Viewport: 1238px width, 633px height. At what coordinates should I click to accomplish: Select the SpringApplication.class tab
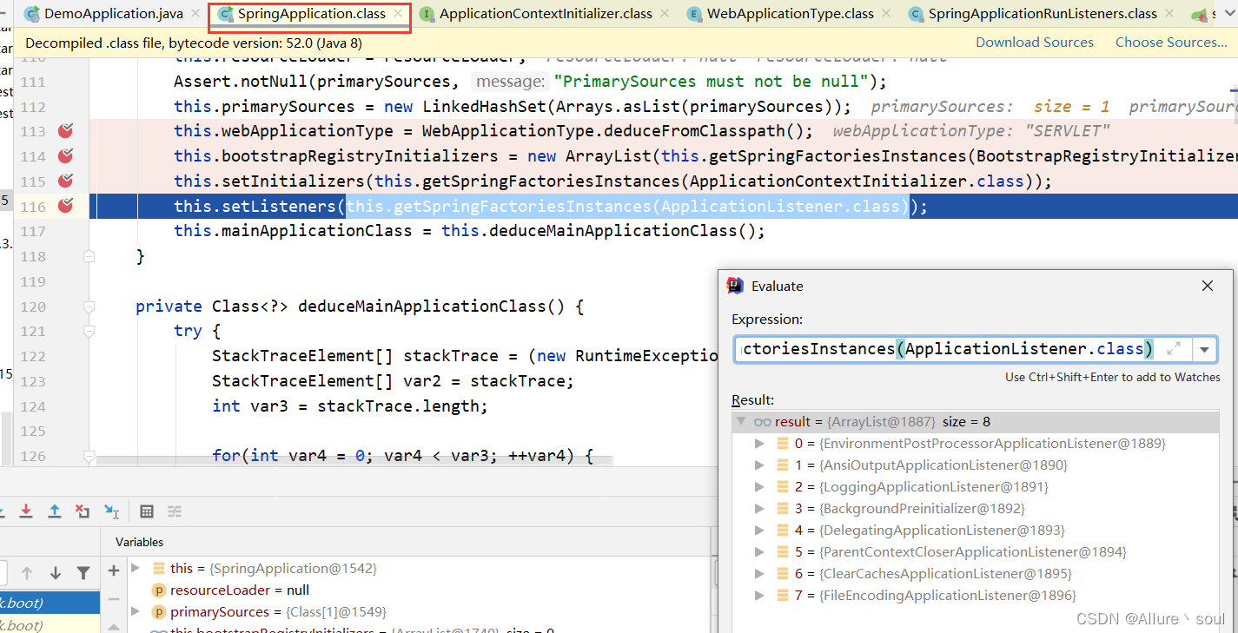pos(311,14)
